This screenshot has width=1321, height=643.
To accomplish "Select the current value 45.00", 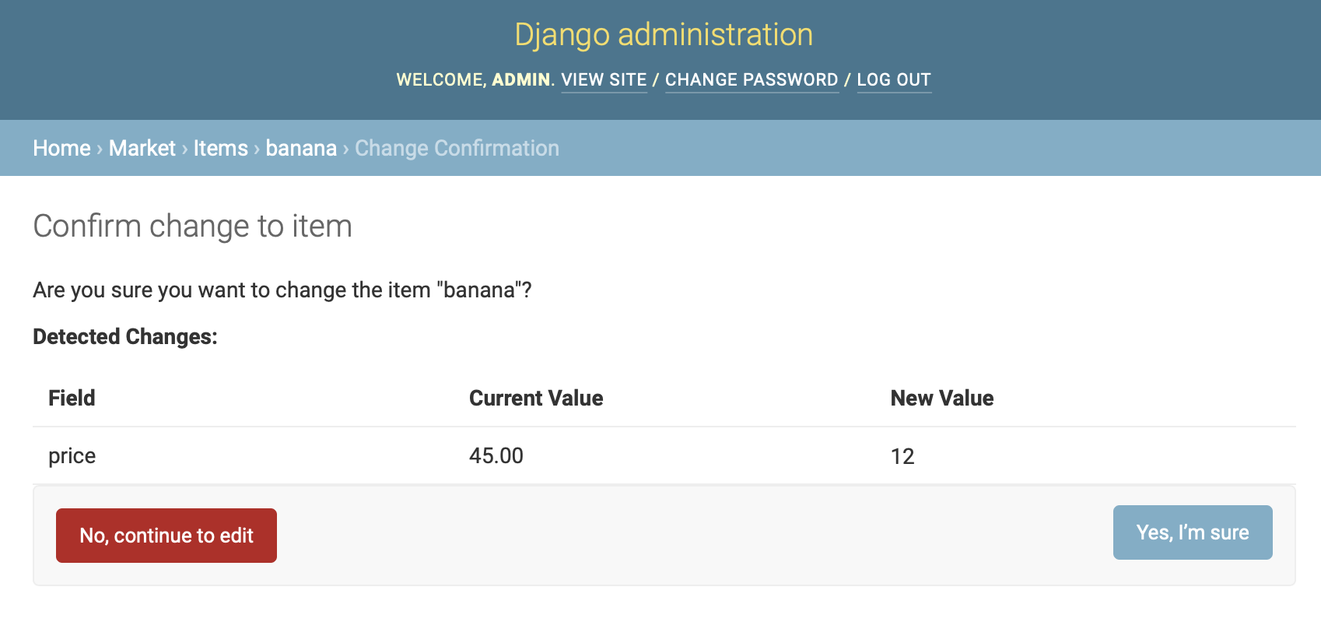I will tap(496, 455).
